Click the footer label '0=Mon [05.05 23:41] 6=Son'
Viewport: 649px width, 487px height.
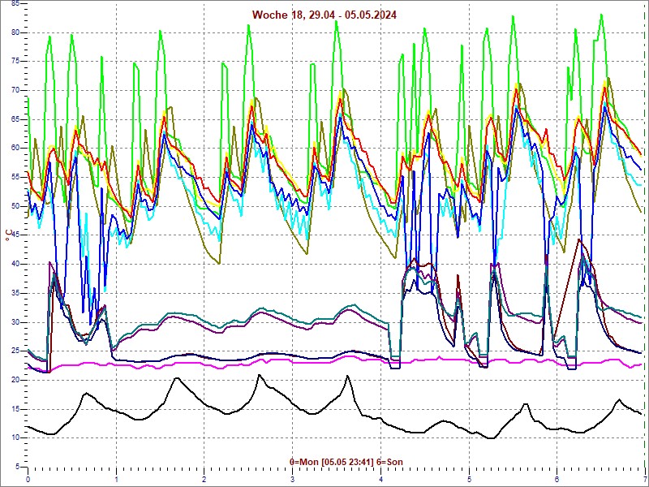click(346, 462)
